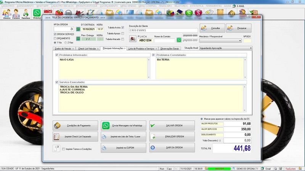Enable the Tabela Aprazo checkbox
Viewport: 305px width, 171px height.
click(123, 33)
